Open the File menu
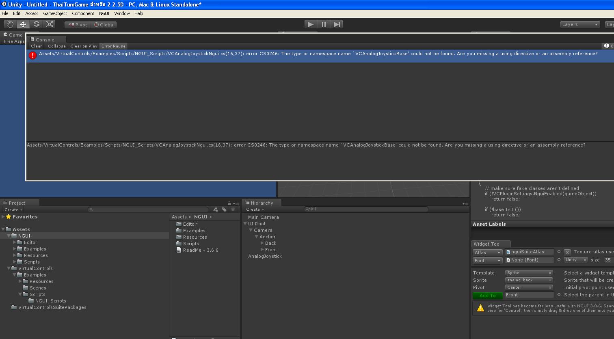The width and height of the screenshot is (614, 339). (5, 13)
